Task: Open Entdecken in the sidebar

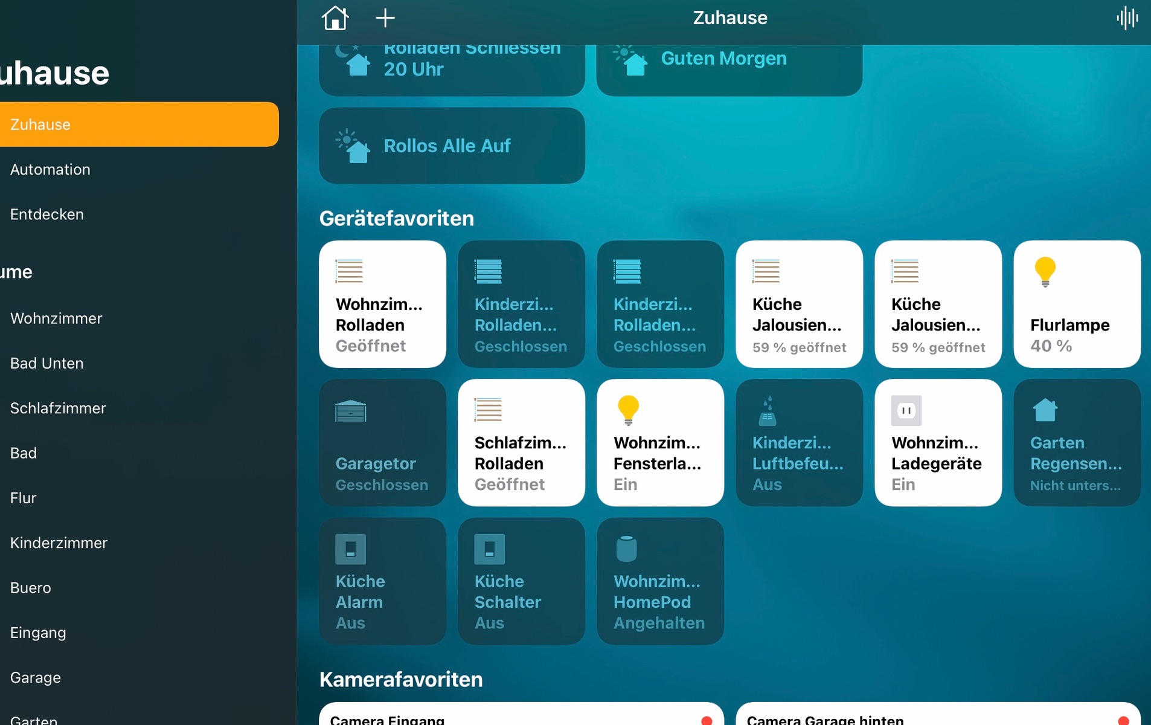Action: point(47,214)
